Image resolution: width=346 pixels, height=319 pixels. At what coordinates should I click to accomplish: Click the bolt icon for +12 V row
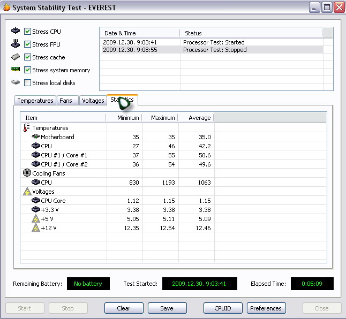pos(36,227)
